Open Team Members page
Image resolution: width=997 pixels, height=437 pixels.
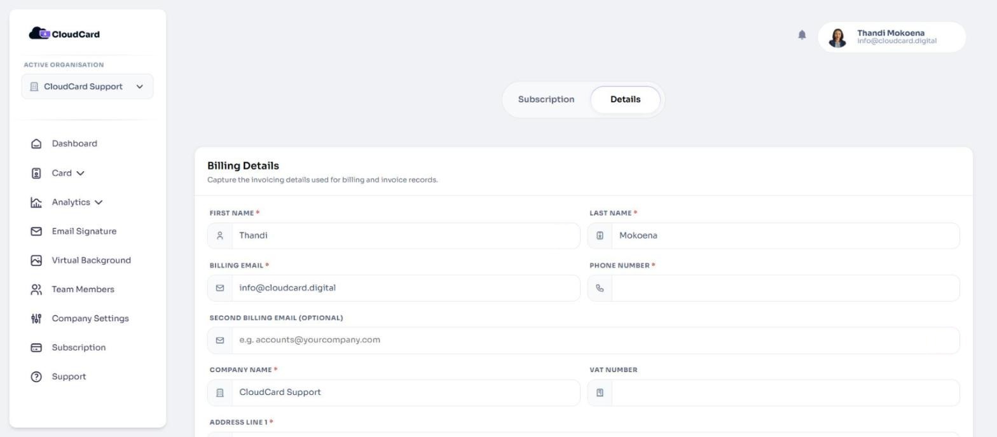point(83,289)
